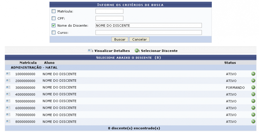View details of matrícula 4000000000
The height and width of the screenshot is (133, 259).
(8, 94)
